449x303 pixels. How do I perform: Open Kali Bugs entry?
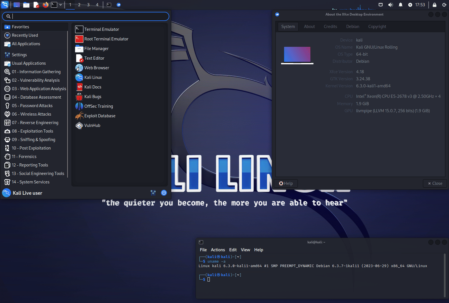pyautogui.click(x=119, y=97)
